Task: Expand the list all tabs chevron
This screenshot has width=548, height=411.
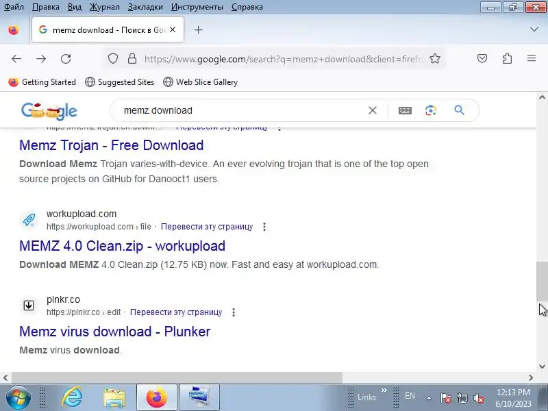Action: (x=534, y=29)
